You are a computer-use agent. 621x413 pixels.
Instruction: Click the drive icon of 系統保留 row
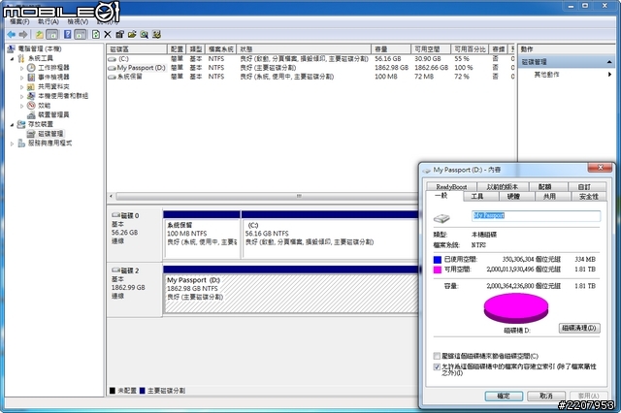point(113,77)
